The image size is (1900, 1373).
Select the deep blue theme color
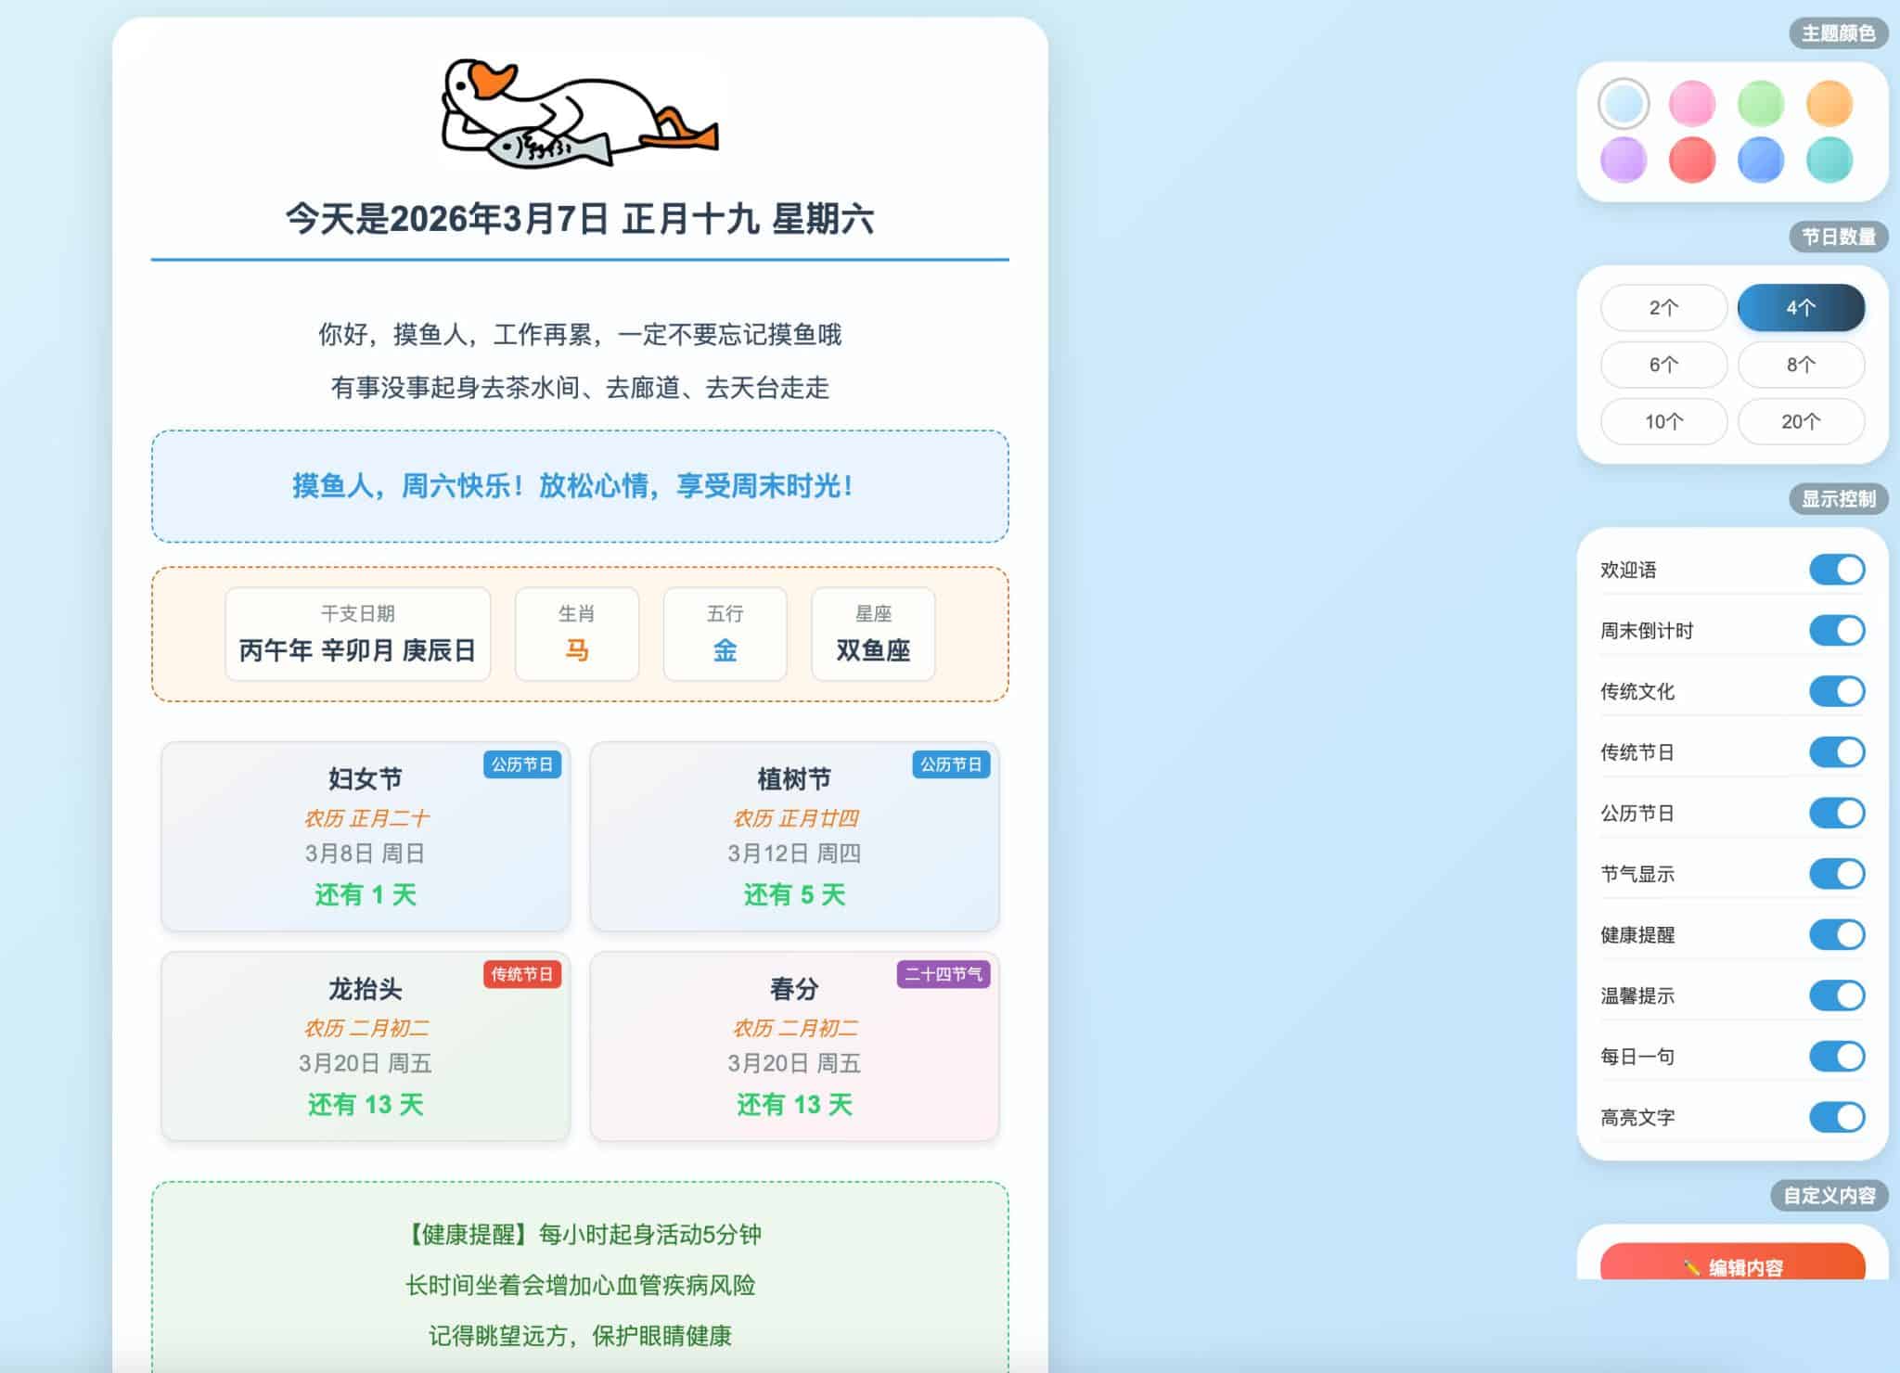[1761, 160]
